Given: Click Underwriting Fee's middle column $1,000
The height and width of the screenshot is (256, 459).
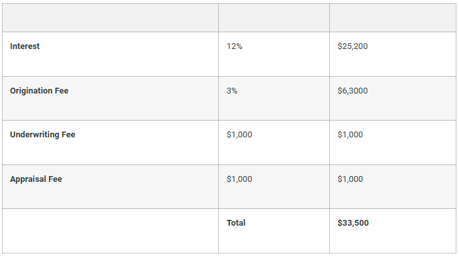Looking at the screenshot, I should coord(239,134).
